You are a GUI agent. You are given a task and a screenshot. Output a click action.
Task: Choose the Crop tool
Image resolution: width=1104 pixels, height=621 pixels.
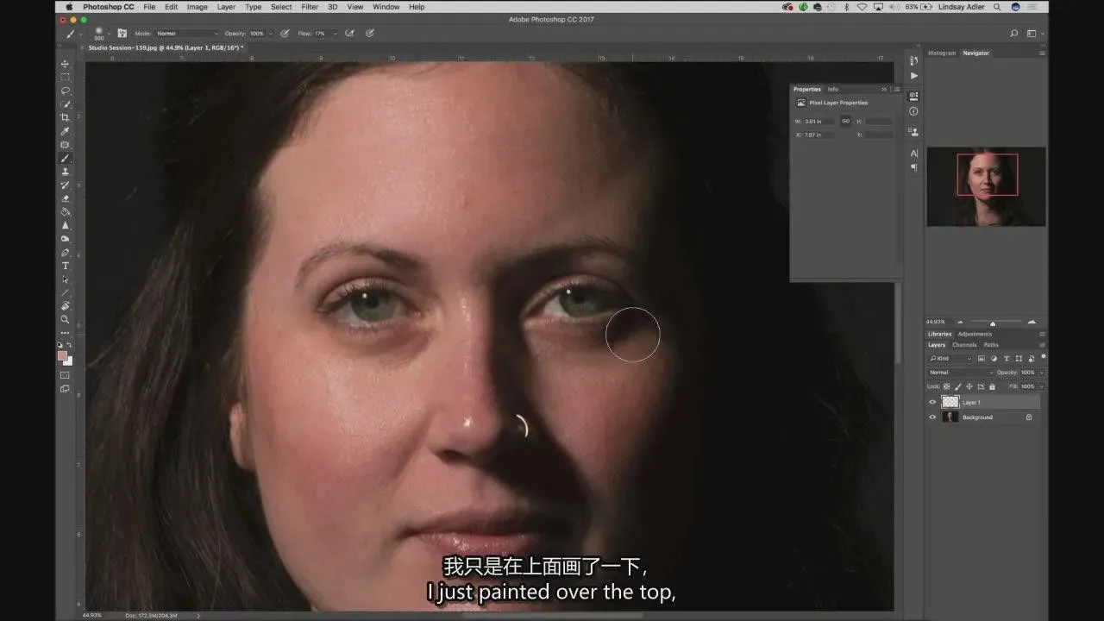(x=65, y=117)
